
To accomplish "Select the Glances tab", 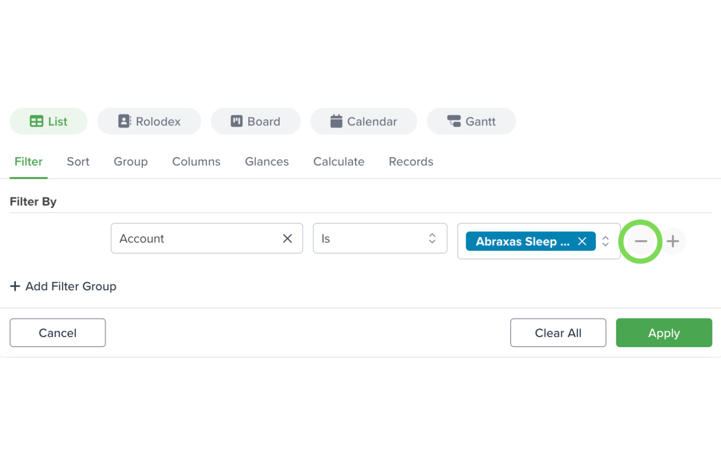I will (267, 162).
